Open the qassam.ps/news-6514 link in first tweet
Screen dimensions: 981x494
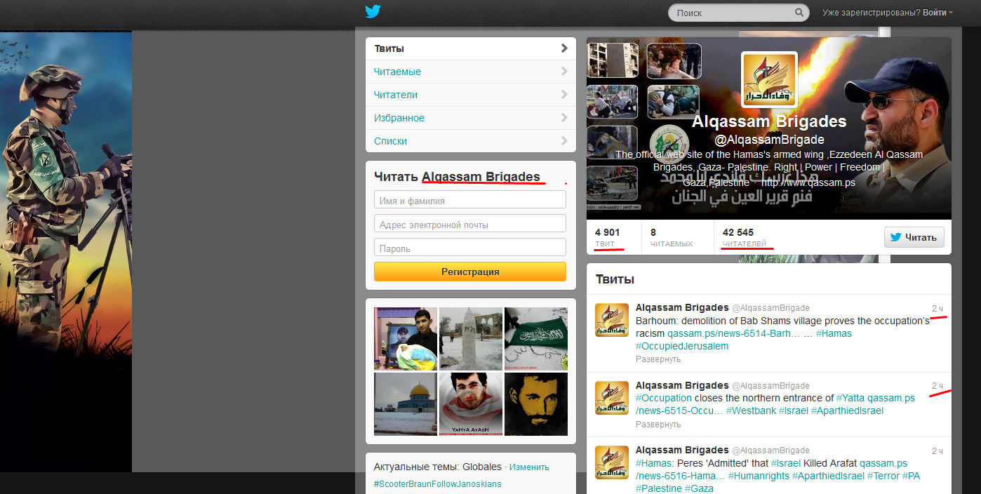(x=733, y=333)
